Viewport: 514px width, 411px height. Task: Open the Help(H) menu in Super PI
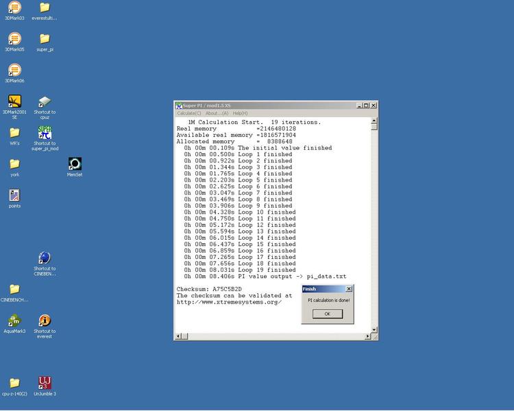[241, 114]
